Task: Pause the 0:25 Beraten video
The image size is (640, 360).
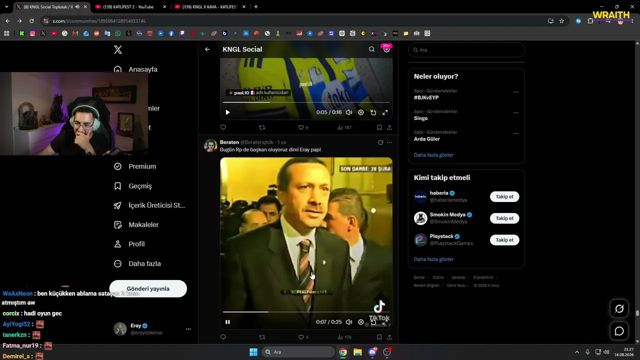Action: 227,322
